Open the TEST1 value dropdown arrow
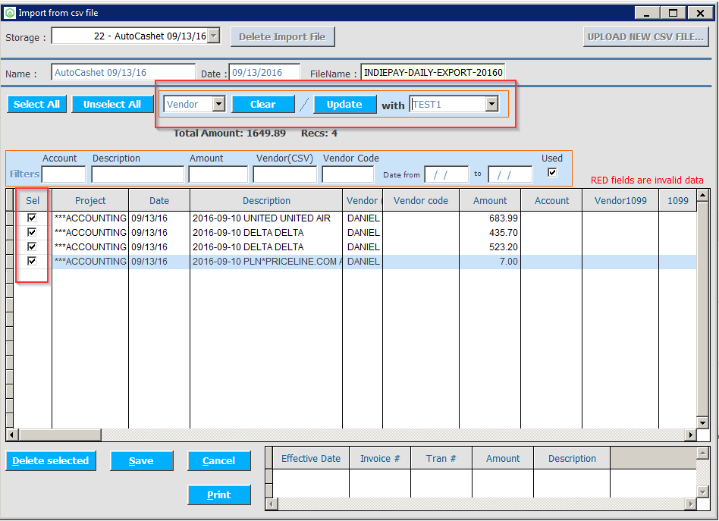Image resolution: width=719 pixels, height=521 pixels. pyautogui.click(x=491, y=104)
